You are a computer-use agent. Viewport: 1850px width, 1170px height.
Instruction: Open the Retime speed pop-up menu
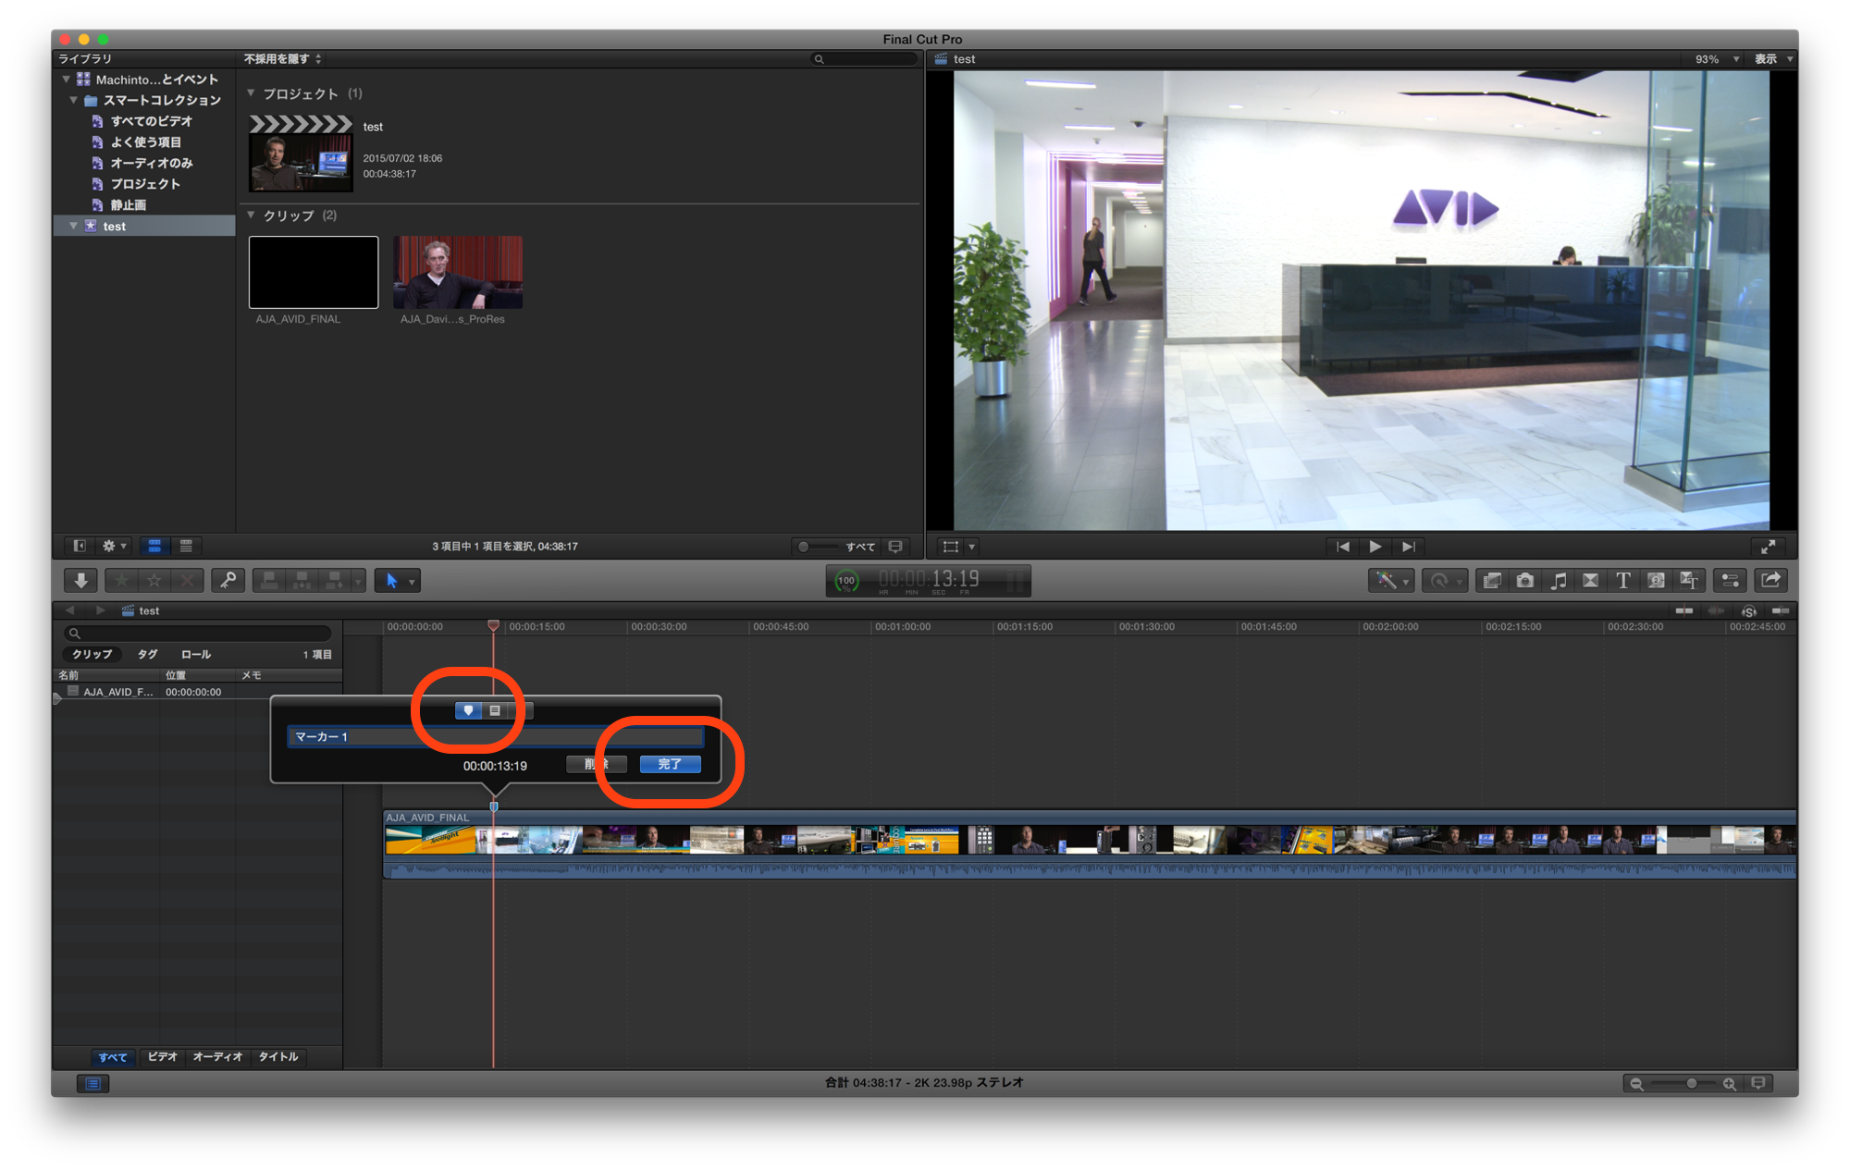(1444, 581)
